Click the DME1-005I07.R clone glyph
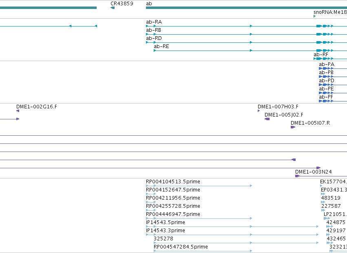347x253 pixels. (293, 127)
